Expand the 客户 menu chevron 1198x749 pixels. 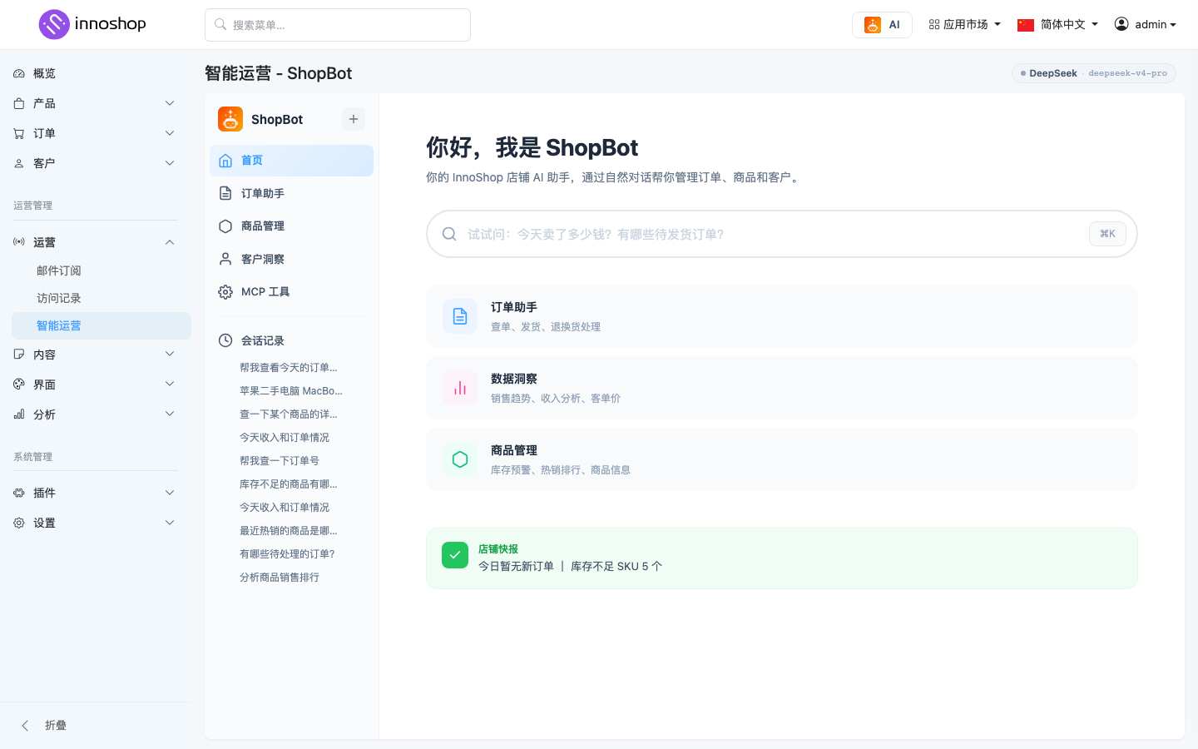170,163
